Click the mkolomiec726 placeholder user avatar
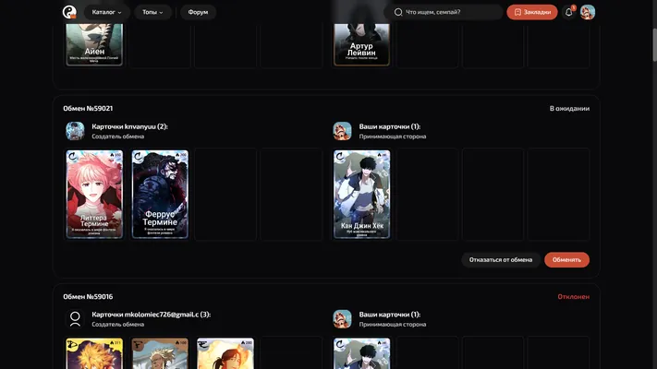This screenshot has width=657, height=369. click(75, 319)
